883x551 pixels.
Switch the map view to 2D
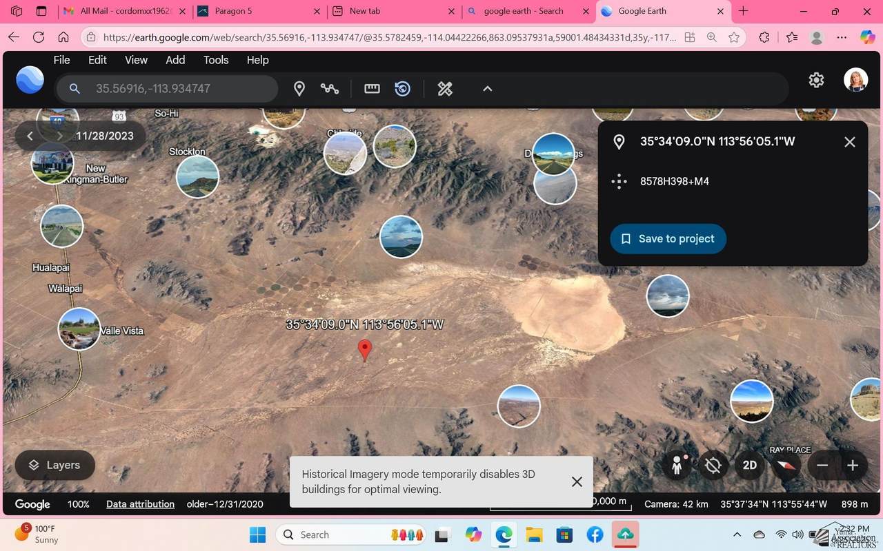coord(750,465)
